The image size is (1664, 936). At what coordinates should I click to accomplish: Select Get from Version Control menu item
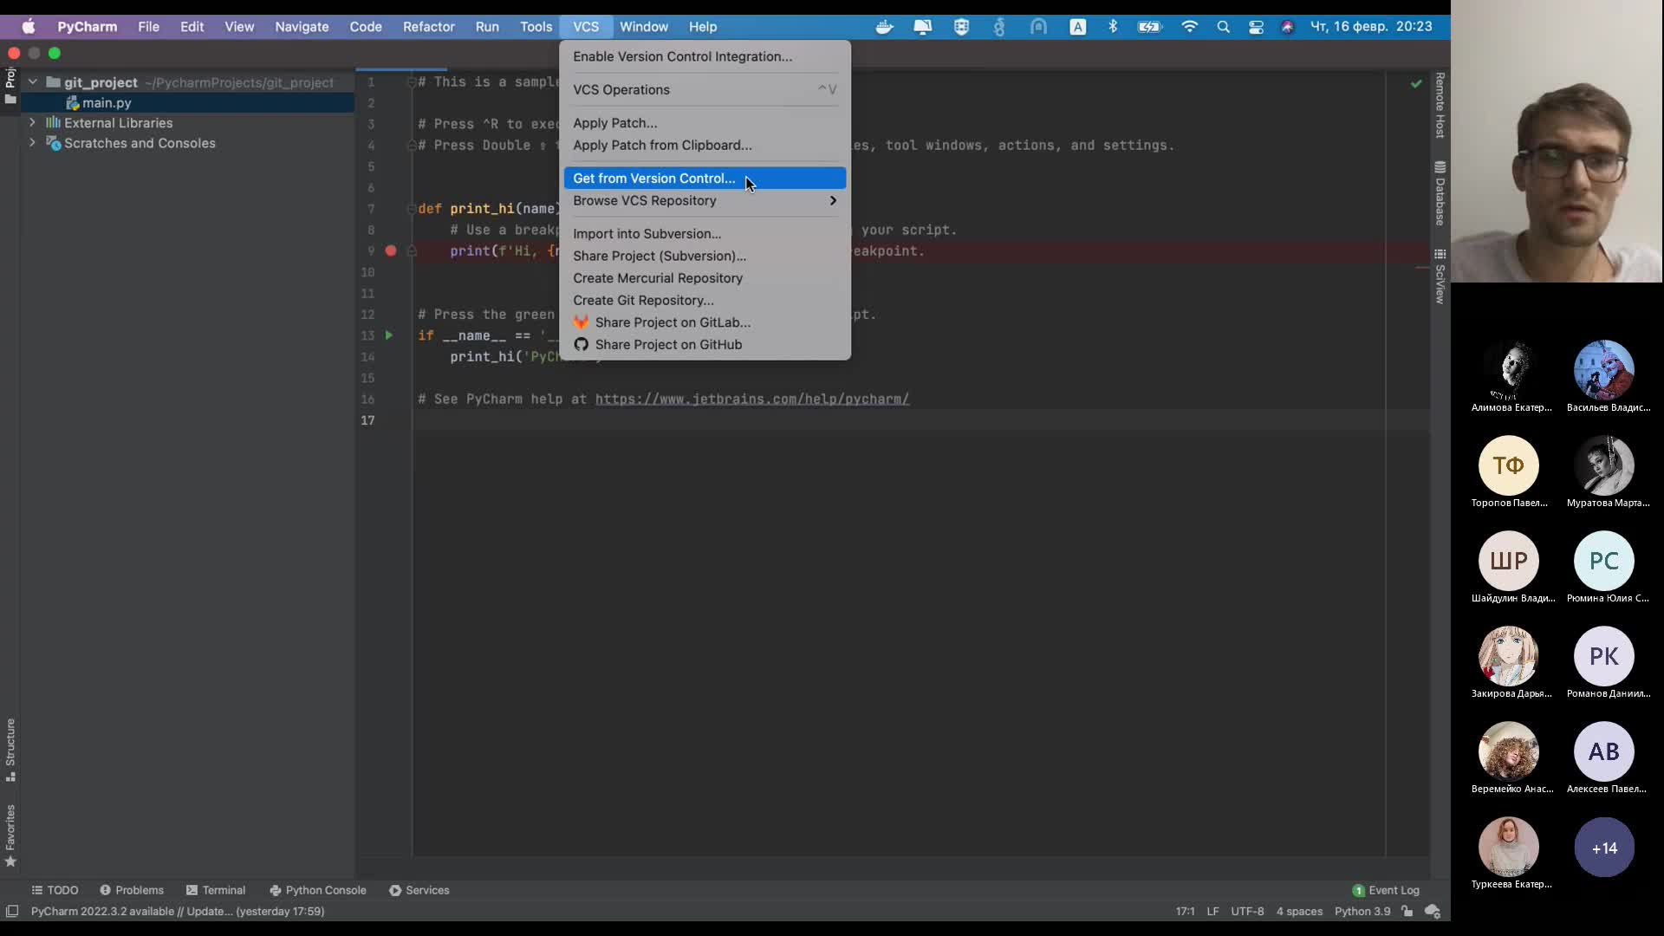(x=705, y=179)
